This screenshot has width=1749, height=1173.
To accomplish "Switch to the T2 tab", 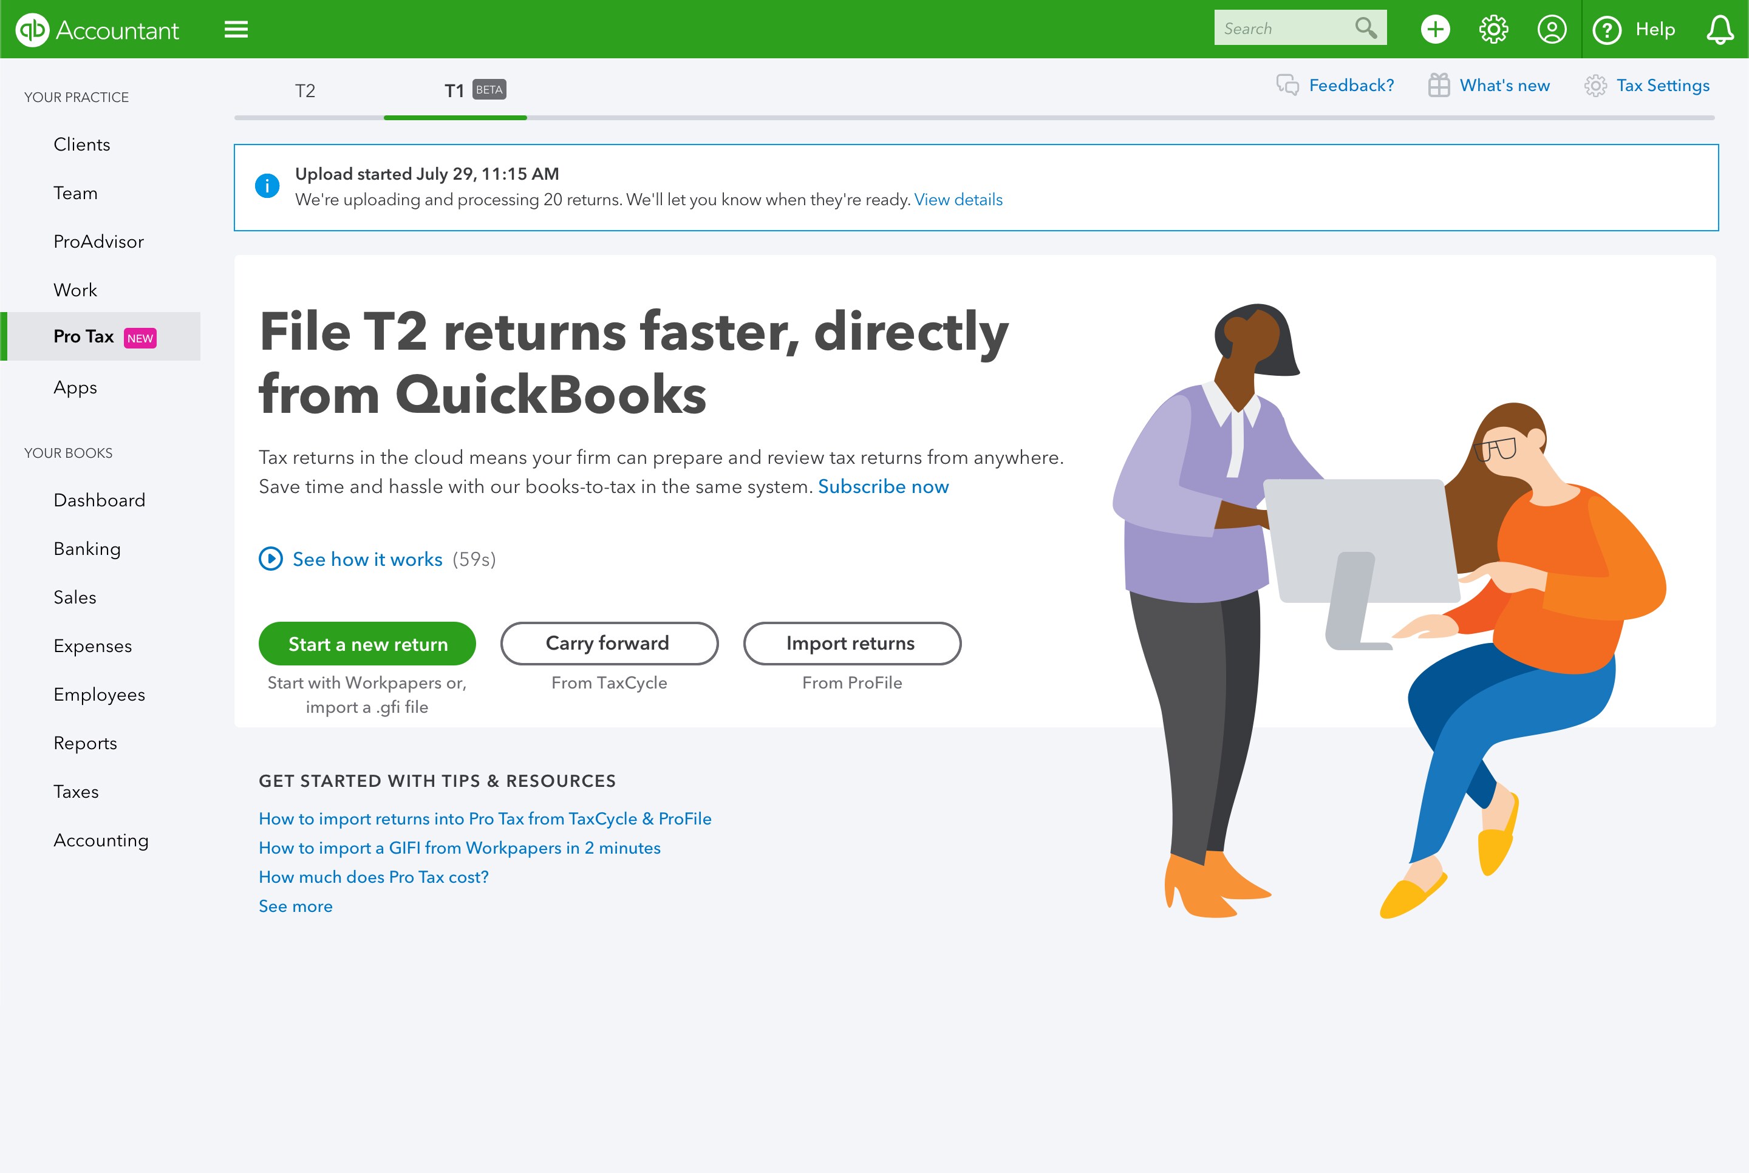I will (x=305, y=90).
